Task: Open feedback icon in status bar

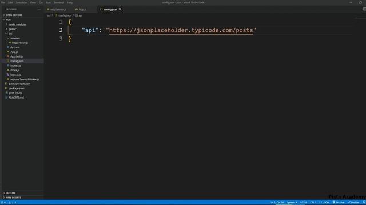Action: tap(364, 203)
